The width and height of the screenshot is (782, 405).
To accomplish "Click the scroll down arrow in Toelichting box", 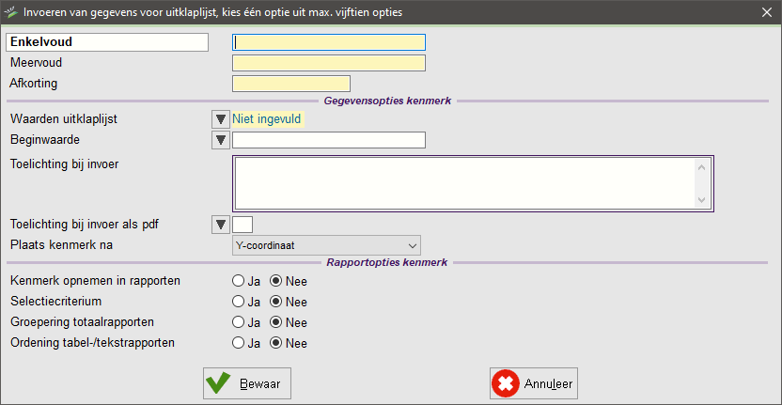I will coord(702,200).
